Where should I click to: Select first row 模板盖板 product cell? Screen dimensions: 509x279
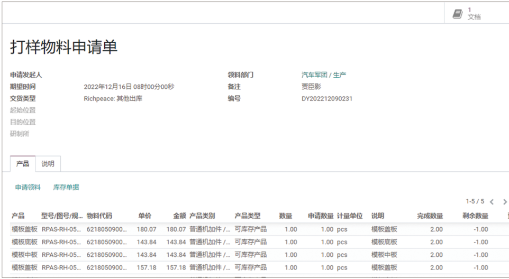point(24,229)
